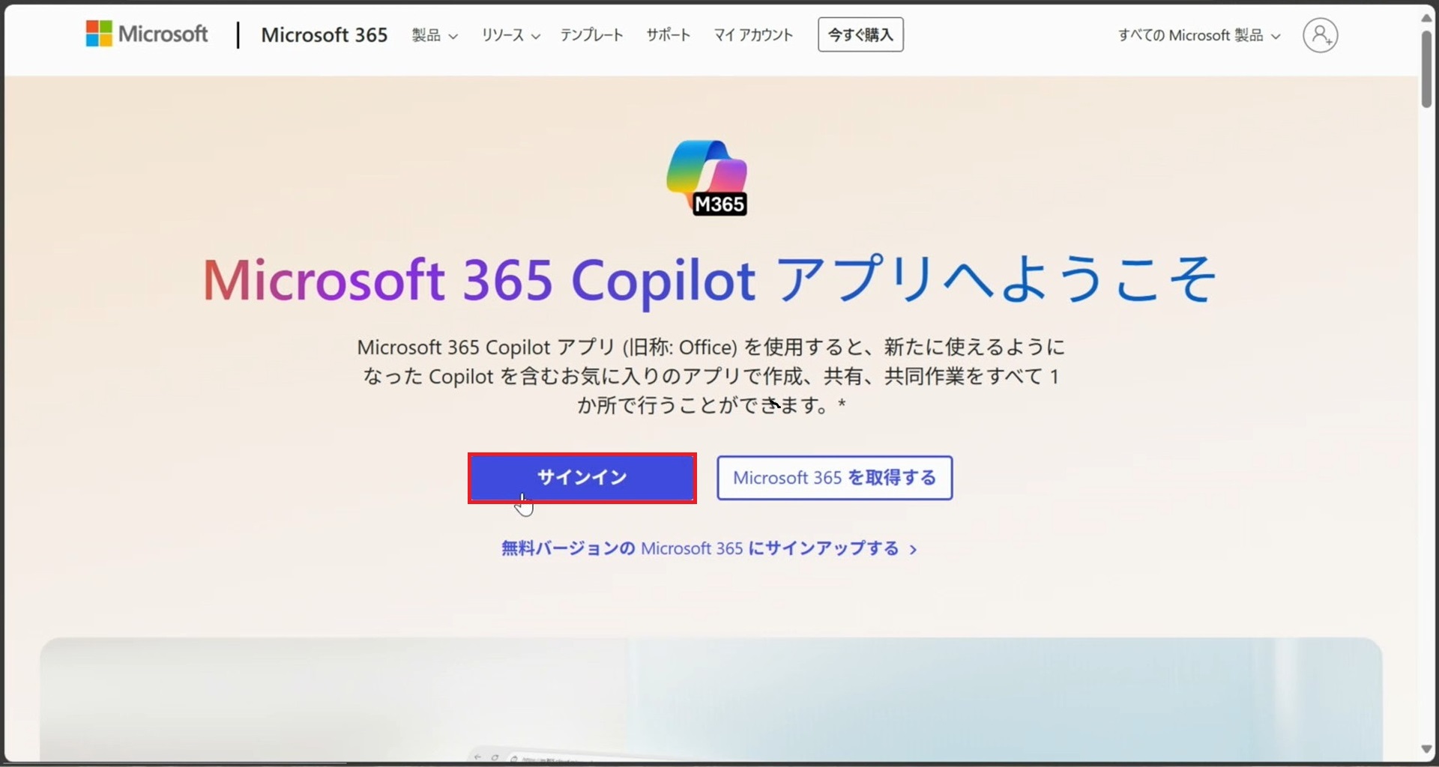Open the account sign-in avatar icon

(x=1320, y=35)
